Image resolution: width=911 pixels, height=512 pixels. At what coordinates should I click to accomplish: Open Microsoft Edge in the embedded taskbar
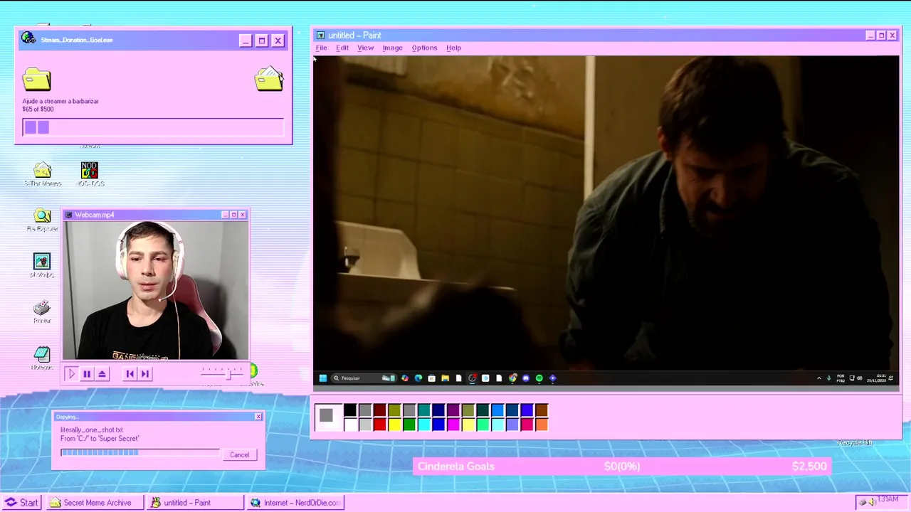(x=418, y=378)
